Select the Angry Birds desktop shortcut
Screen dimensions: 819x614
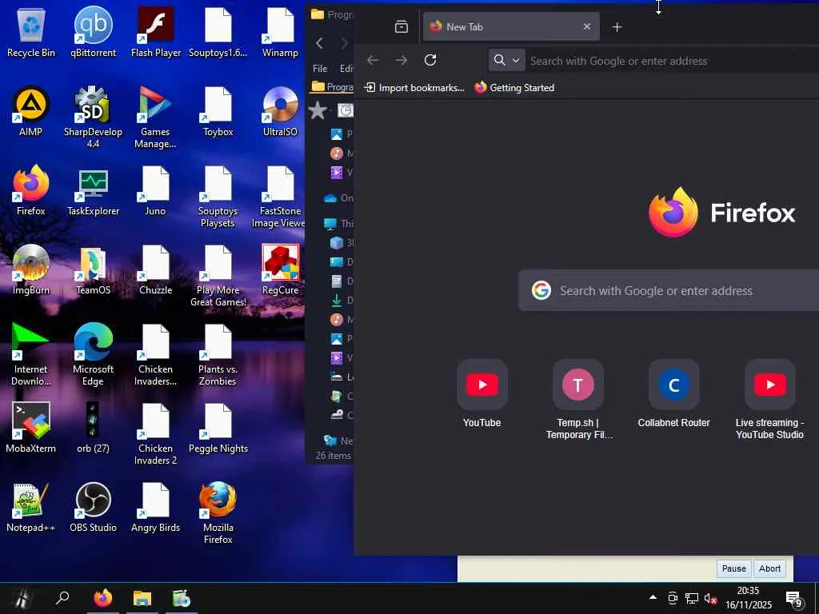[156, 507]
